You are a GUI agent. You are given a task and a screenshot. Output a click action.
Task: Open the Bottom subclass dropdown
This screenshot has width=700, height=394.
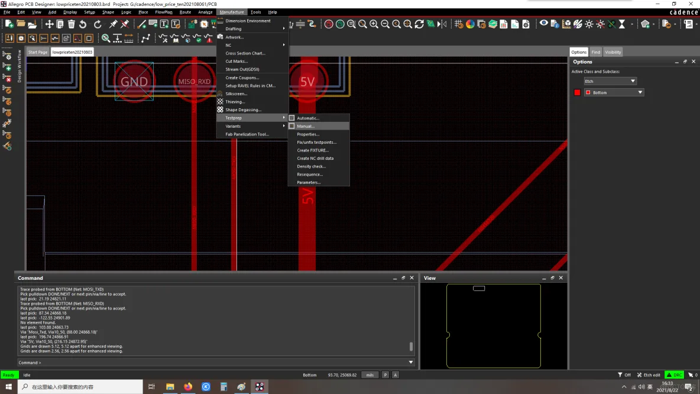click(614, 92)
